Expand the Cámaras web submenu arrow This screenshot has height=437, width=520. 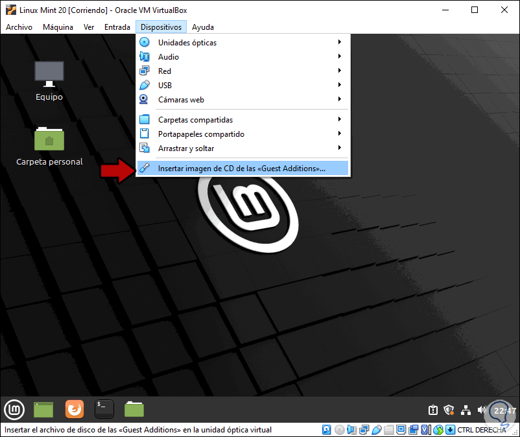tap(340, 99)
